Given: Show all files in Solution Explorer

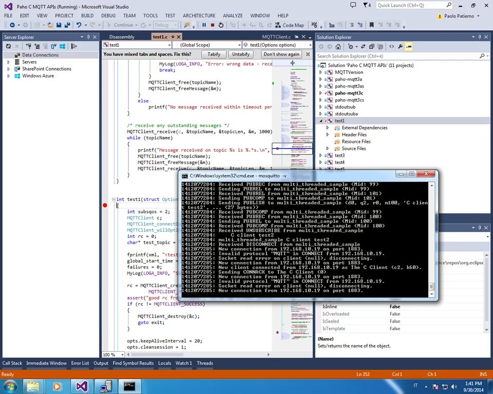Looking at the screenshot, I should pos(380,47).
